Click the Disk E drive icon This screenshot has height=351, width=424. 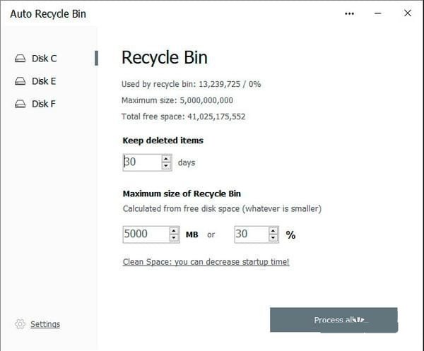tap(20, 81)
